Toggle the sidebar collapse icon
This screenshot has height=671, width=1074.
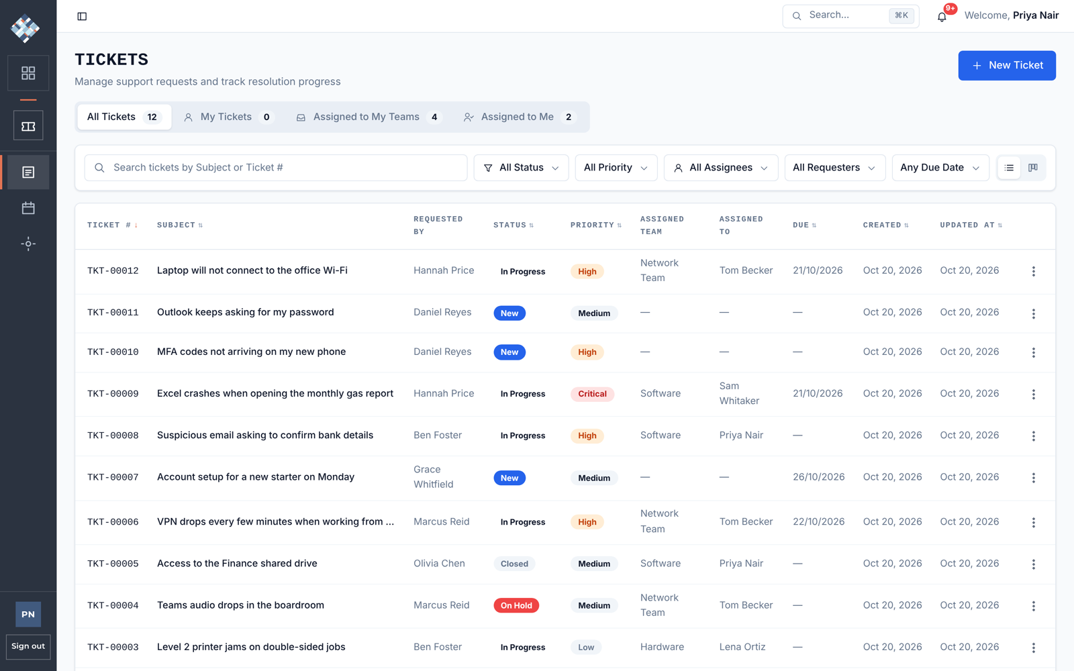click(82, 16)
